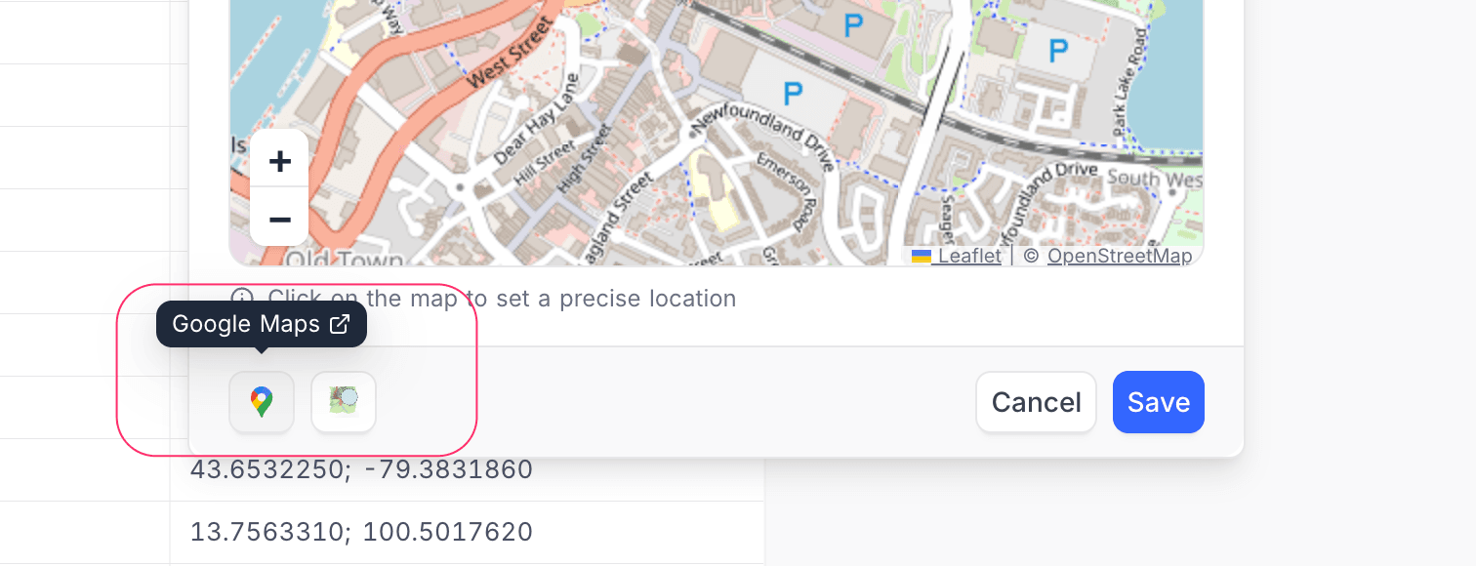The height and width of the screenshot is (566, 1476).
Task: Open the Leaflet attribution link
Action: [x=969, y=257]
